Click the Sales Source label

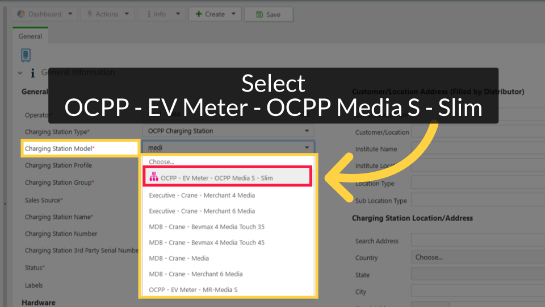(x=44, y=200)
